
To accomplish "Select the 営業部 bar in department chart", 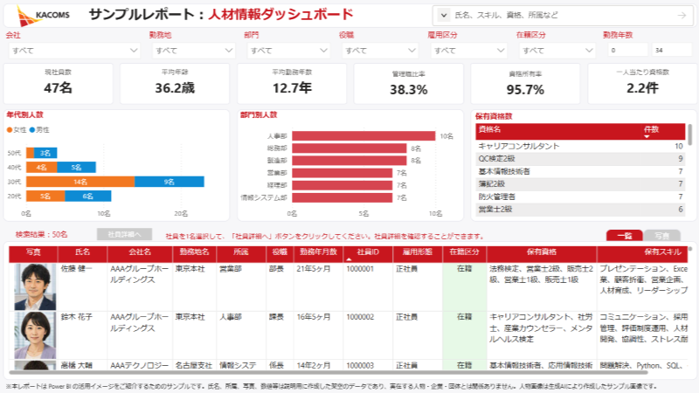I will click(x=343, y=173).
